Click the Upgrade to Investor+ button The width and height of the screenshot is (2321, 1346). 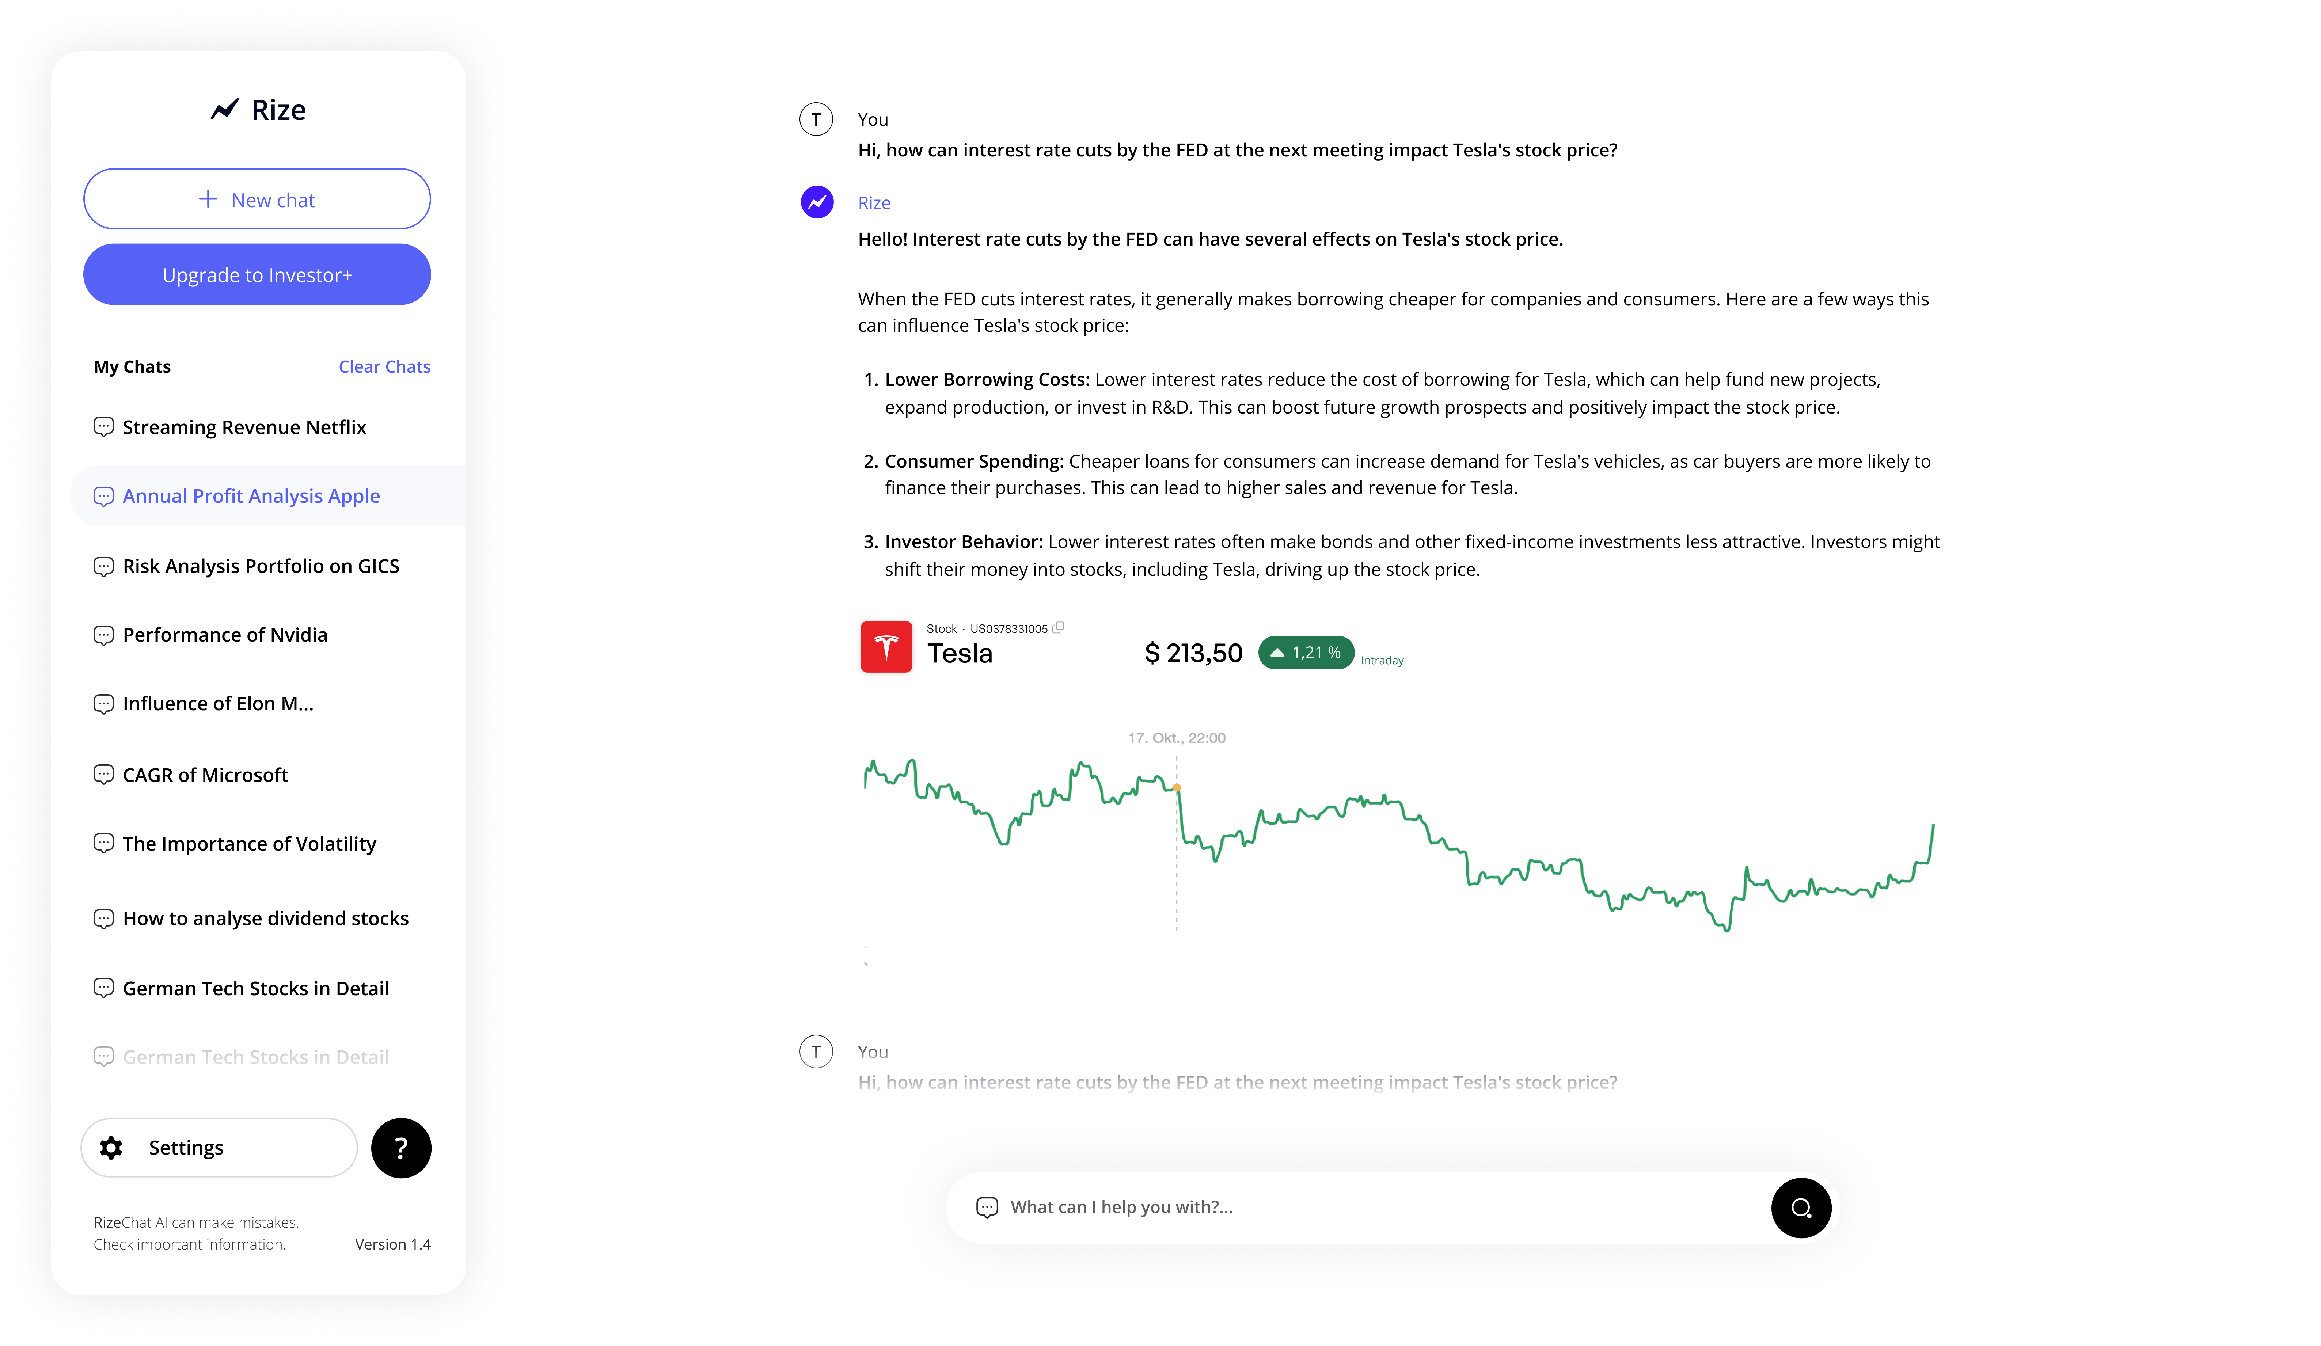256,274
